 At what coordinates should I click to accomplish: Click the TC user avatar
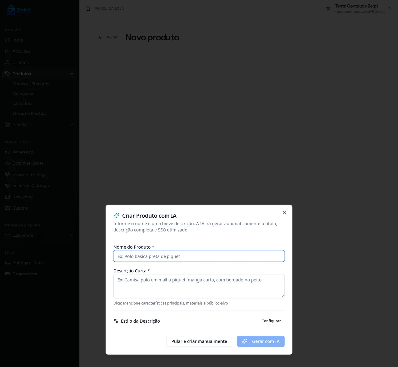(328, 9)
